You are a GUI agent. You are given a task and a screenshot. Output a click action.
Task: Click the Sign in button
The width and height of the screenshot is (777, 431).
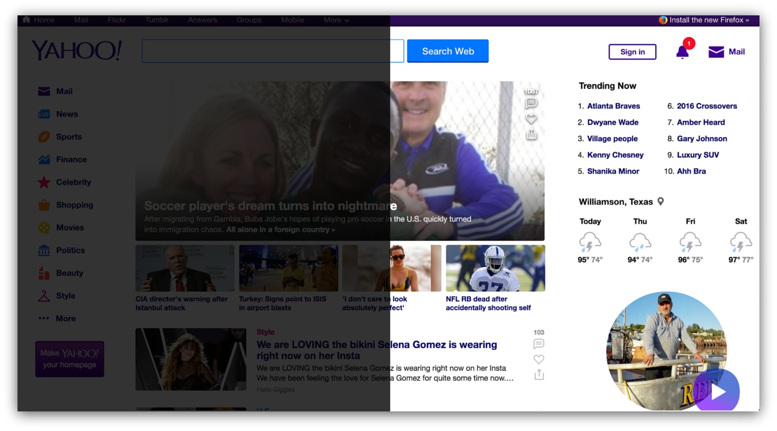point(632,52)
